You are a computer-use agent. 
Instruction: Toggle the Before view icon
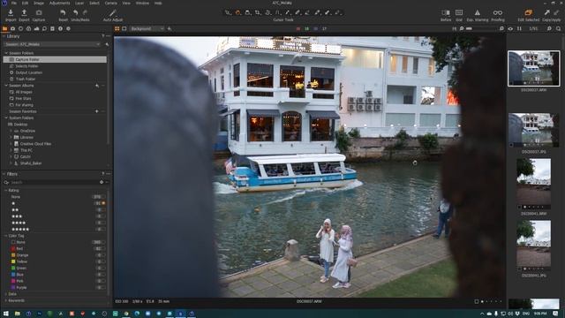pos(446,12)
